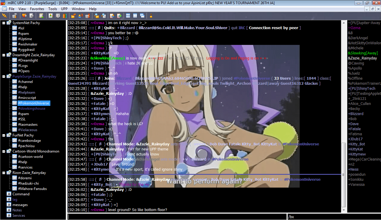Click the Timer clock toolbar icon
The height and width of the screenshot is (220, 381).
pyautogui.click(x=58, y=15)
